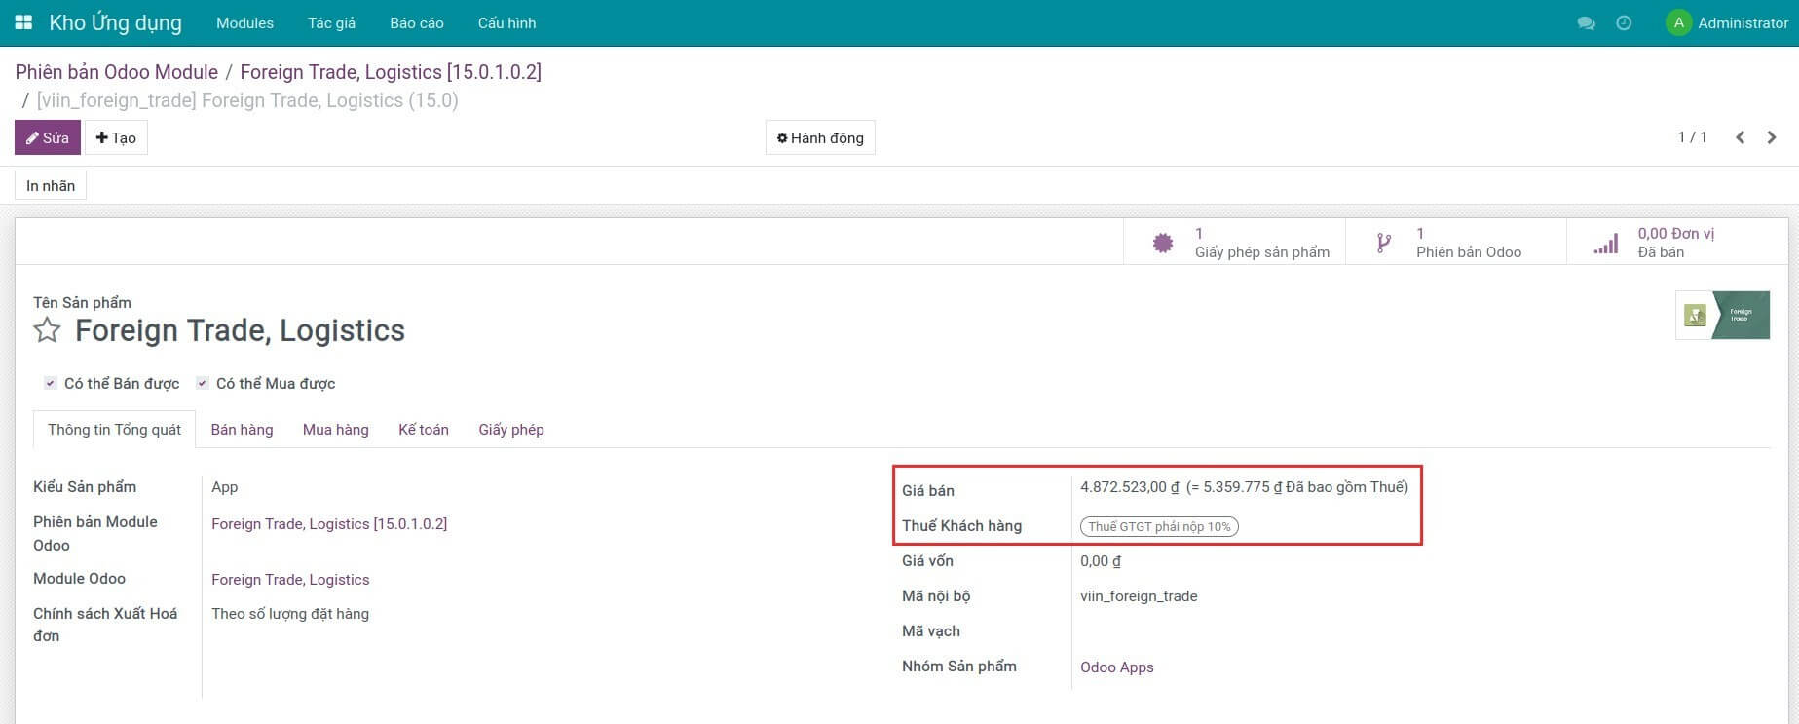Open Giấy phép sản phẩm stat button
The height and width of the screenshot is (724, 1799).
[1234, 243]
